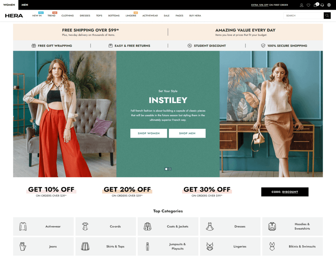This screenshot has height=263, width=336.
Task: Open the Pages dropdown menu
Action: point(179,16)
